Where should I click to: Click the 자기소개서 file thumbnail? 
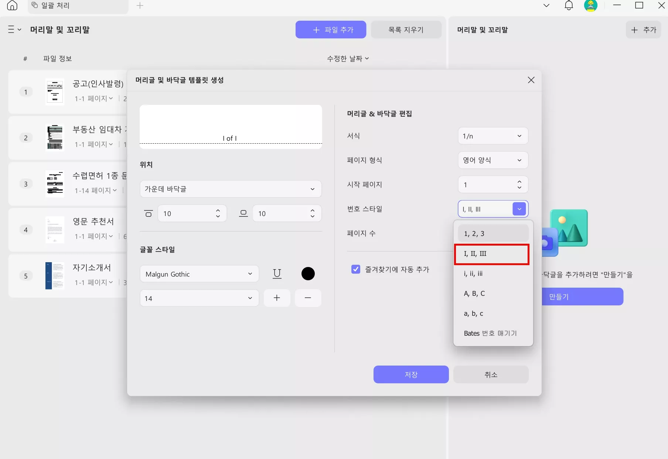click(55, 275)
